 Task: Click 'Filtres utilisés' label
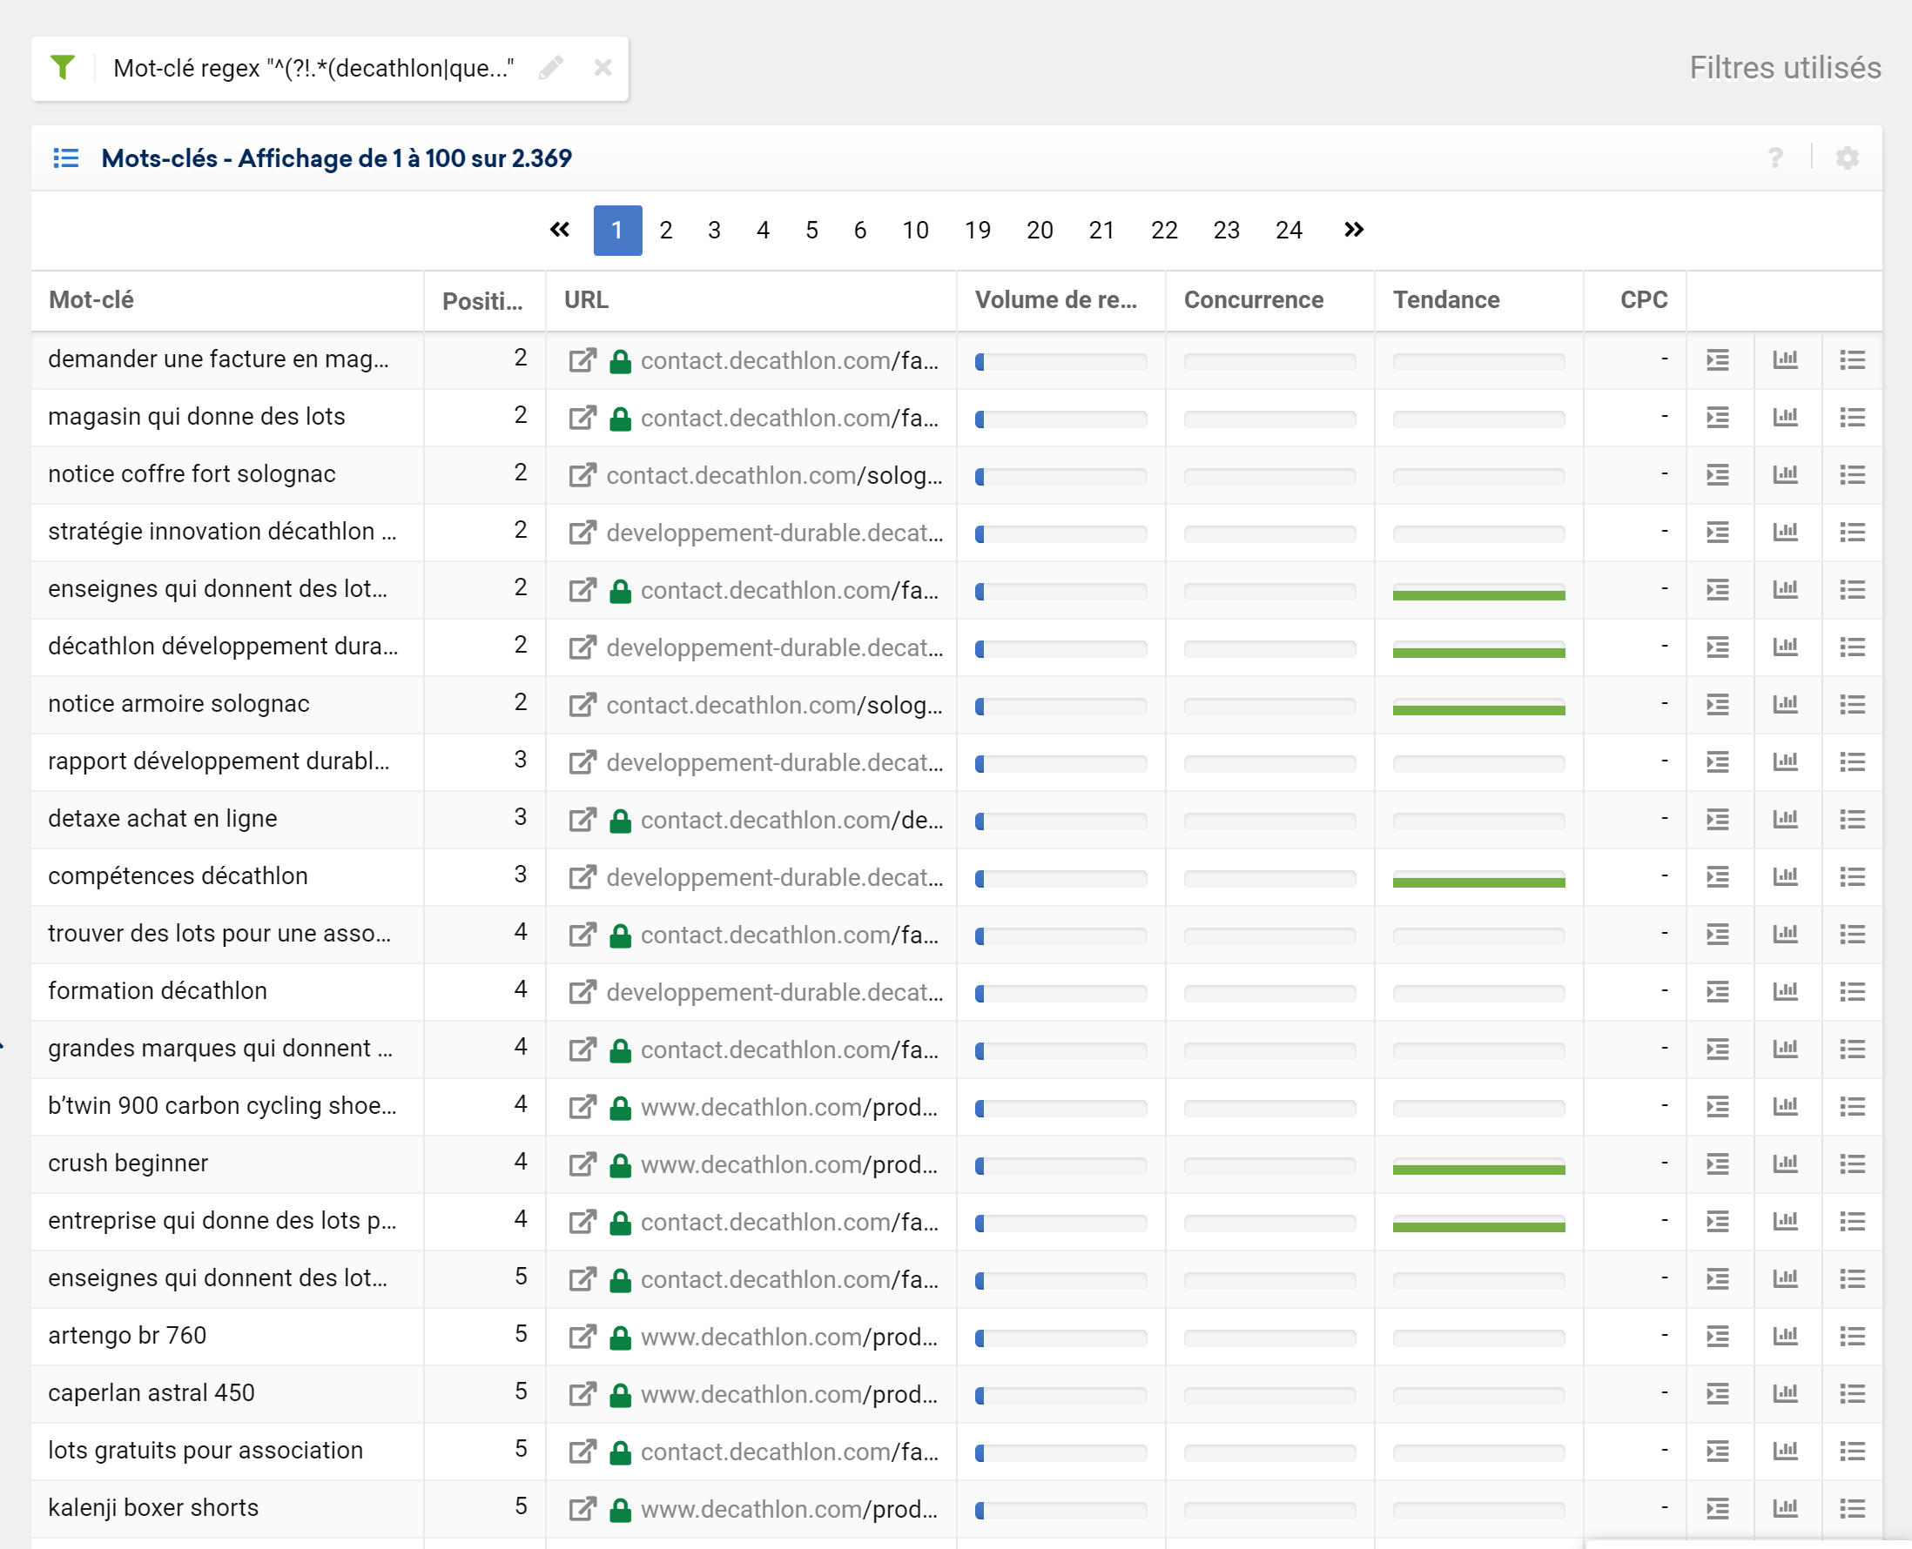(x=1785, y=68)
